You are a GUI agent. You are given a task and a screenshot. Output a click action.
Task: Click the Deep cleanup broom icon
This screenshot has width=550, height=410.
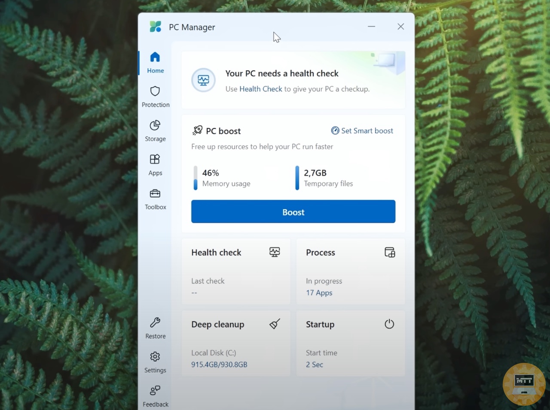275,324
